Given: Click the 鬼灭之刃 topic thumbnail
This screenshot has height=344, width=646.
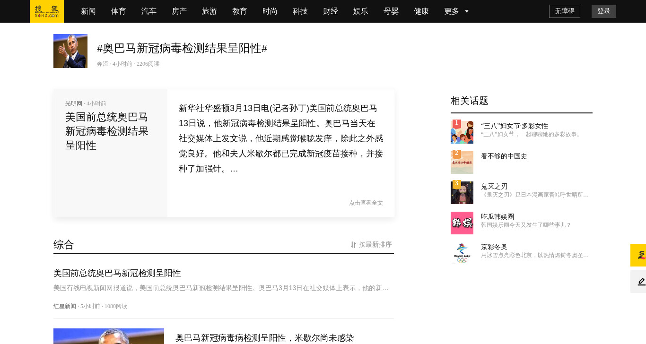Looking at the screenshot, I should click(462, 192).
